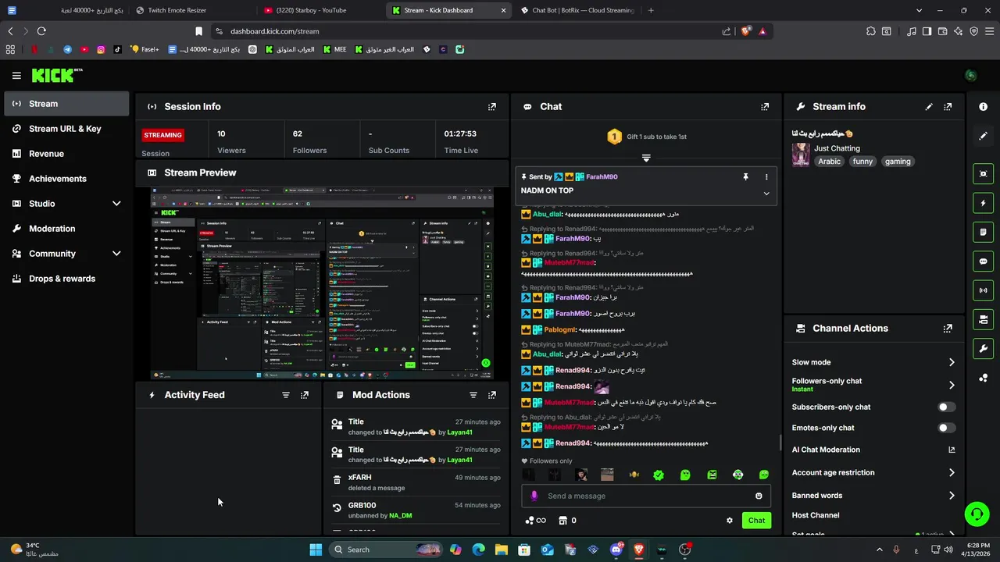Click the Arabic stream tag
The height and width of the screenshot is (562, 1000).
click(x=830, y=162)
